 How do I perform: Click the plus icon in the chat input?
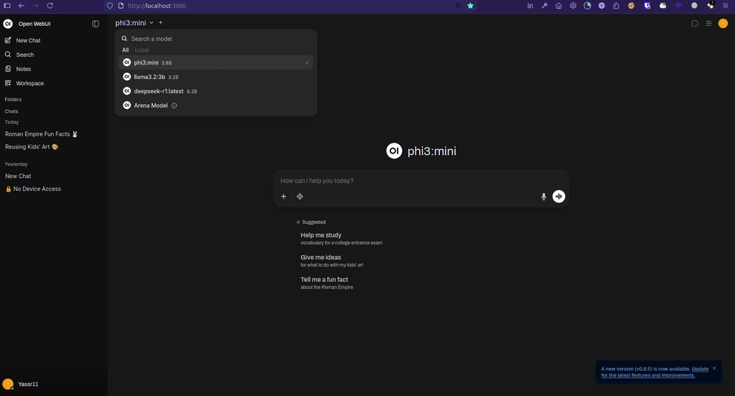tap(284, 197)
